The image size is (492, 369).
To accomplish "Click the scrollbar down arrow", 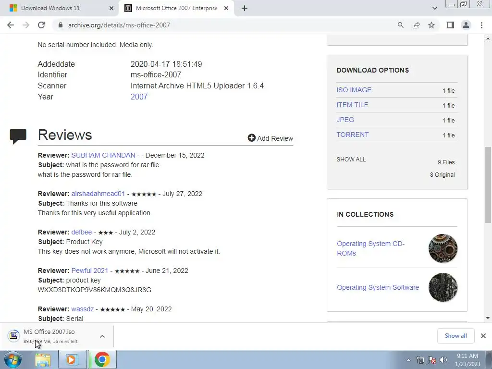I will (488, 318).
